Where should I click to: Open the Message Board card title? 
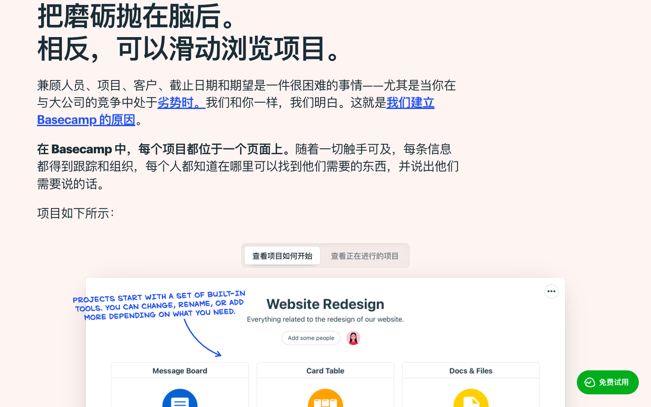tap(179, 371)
